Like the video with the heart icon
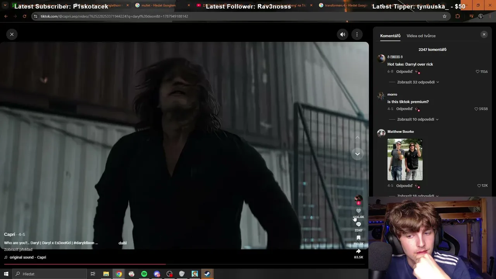This screenshot has height=279, width=496. click(358, 211)
